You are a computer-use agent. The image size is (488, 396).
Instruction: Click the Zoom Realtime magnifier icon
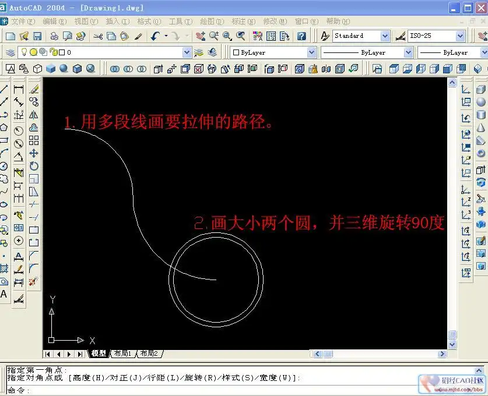214,36
